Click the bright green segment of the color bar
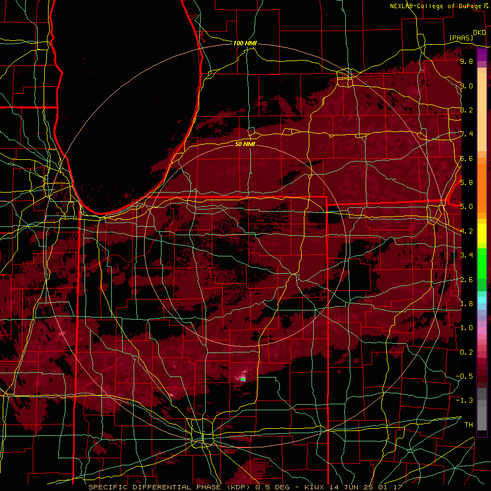Screen dimensions: 491x491 [x=482, y=263]
